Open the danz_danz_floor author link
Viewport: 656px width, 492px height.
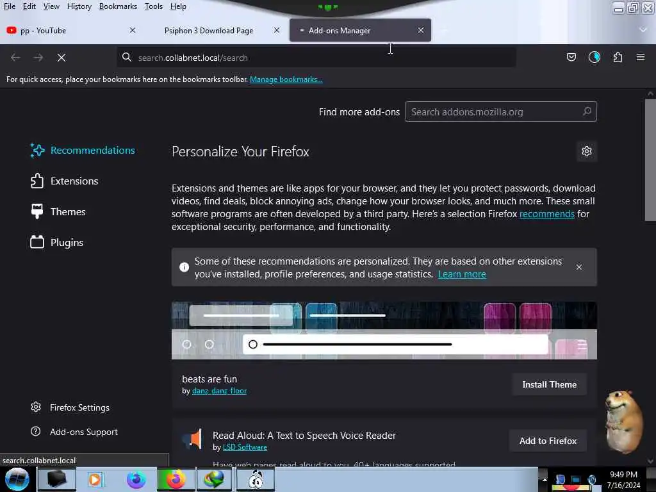click(219, 391)
